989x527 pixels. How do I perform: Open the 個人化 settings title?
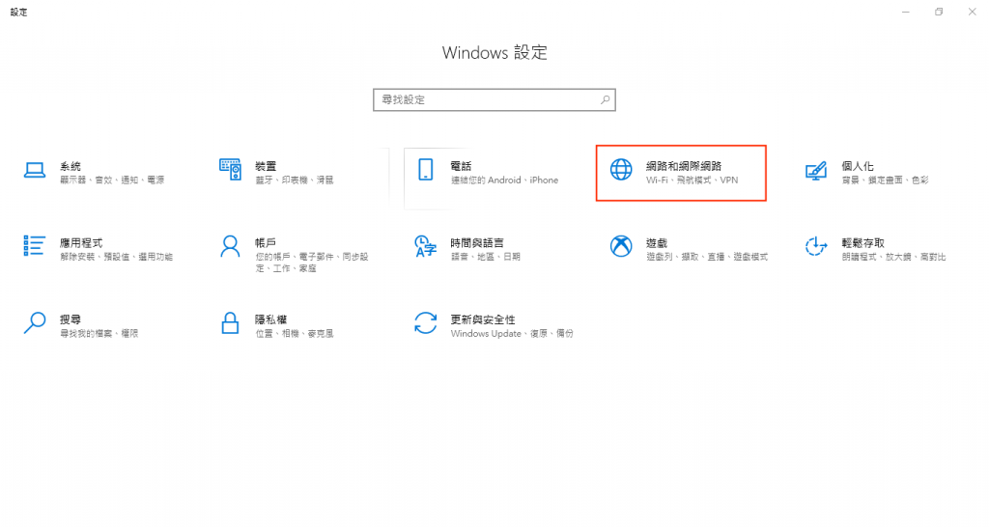[x=858, y=166]
